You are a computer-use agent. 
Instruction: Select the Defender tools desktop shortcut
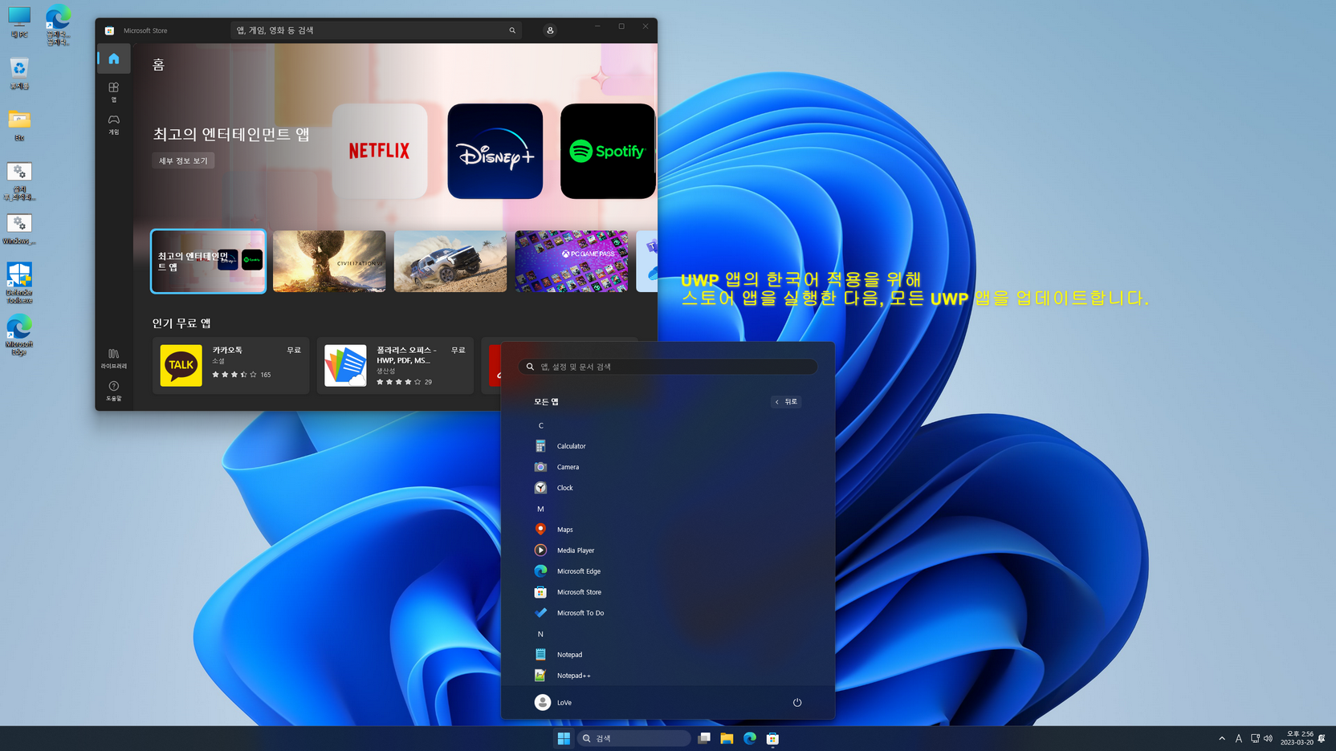pos(19,282)
